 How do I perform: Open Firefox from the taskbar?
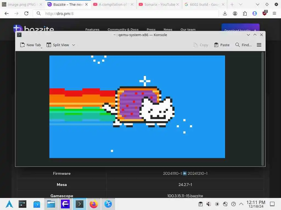[94, 204]
